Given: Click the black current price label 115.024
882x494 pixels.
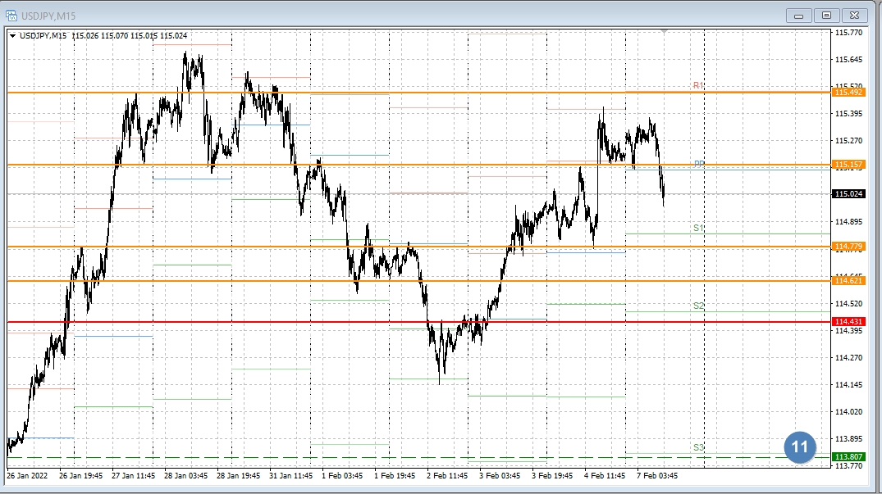Looking at the screenshot, I should click(848, 194).
